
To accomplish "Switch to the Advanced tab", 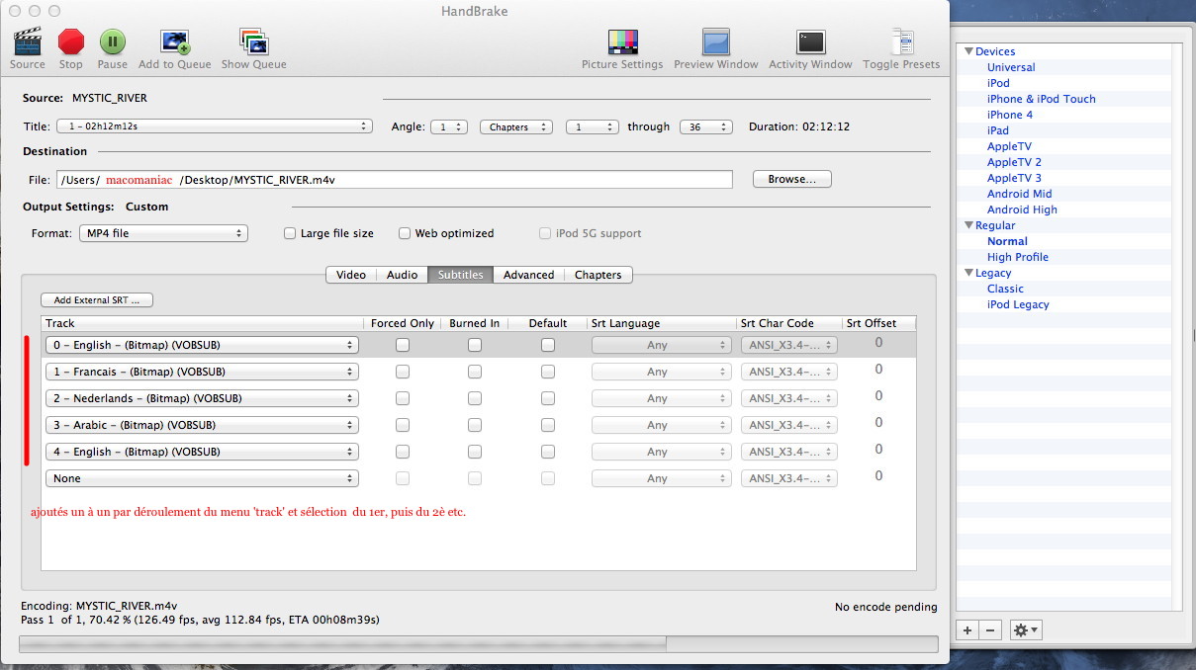I will coord(528,275).
